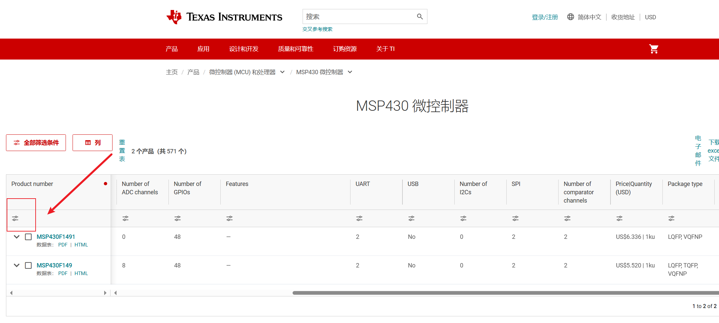Open the 设计和开发 menu

point(244,49)
